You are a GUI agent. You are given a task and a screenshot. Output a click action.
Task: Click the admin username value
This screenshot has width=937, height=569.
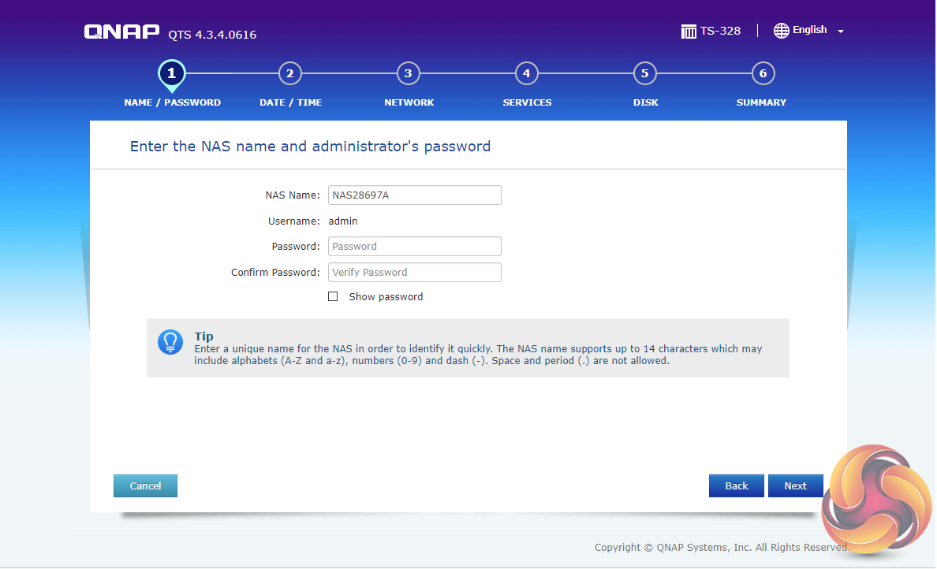(x=343, y=221)
